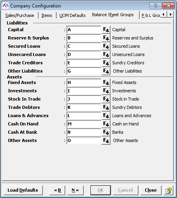Click the Secured Loans input field
177x198 pixels.
pos(84,46)
